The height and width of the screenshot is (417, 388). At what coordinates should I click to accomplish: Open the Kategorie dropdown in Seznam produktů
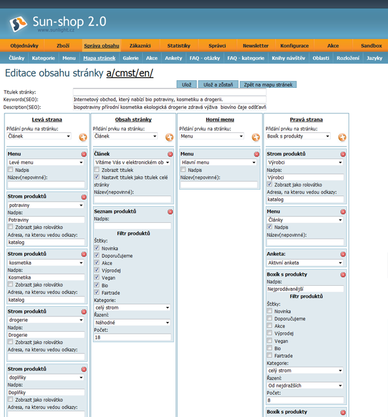pyautogui.click(x=132, y=307)
